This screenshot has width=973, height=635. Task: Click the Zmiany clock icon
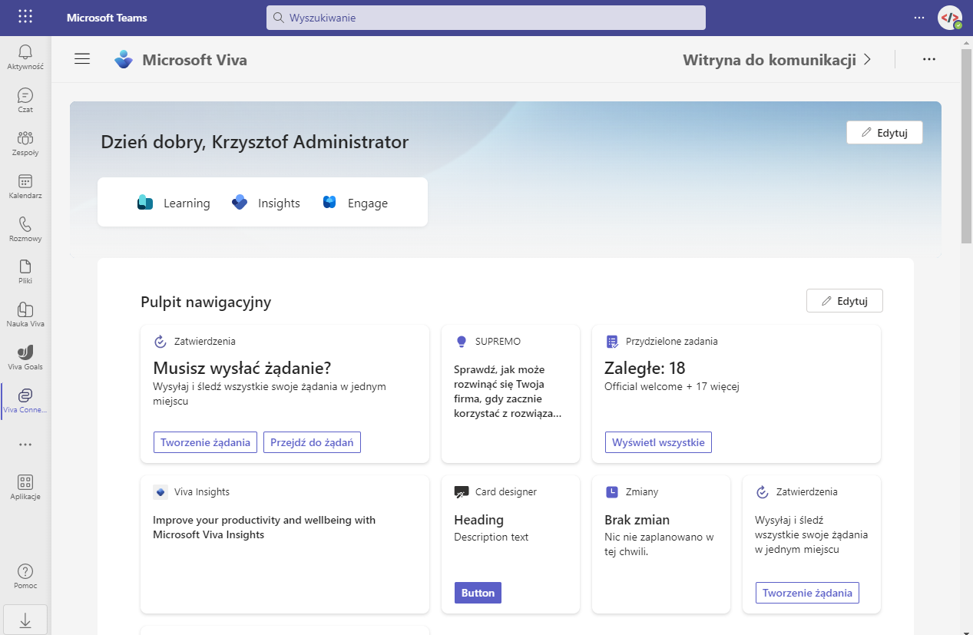612,492
